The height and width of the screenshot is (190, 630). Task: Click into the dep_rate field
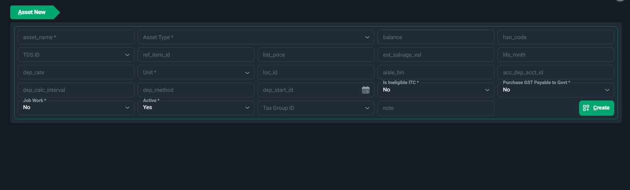pos(76,73)
